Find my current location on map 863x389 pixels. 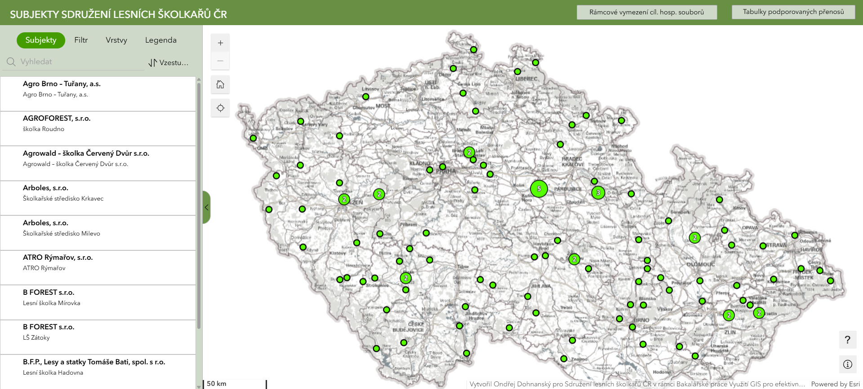pos(220,108)
